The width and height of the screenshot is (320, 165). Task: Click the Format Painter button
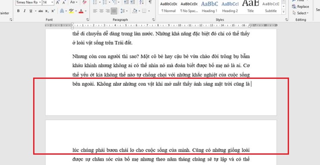tap(4, 13)
